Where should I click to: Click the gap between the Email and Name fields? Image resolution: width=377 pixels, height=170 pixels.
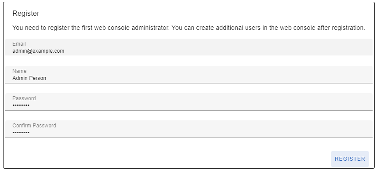click(189, 61)
